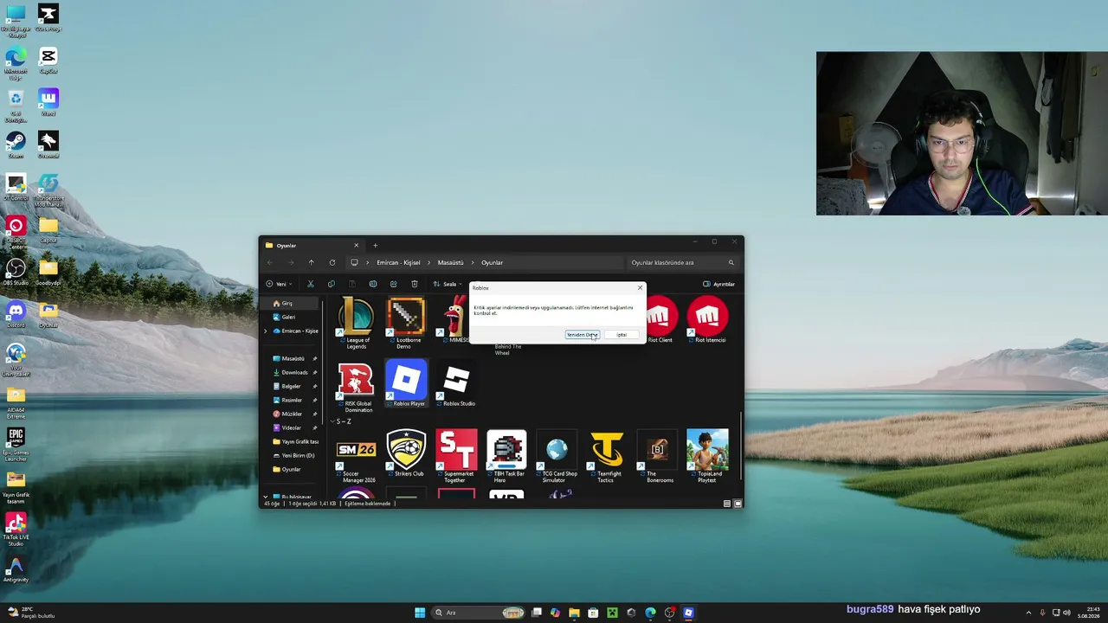Image resolution: width=1108 pixels, height=623 pixels.
Task: Select the RISK Global Domination shortcut
Action: click(357, 386)
